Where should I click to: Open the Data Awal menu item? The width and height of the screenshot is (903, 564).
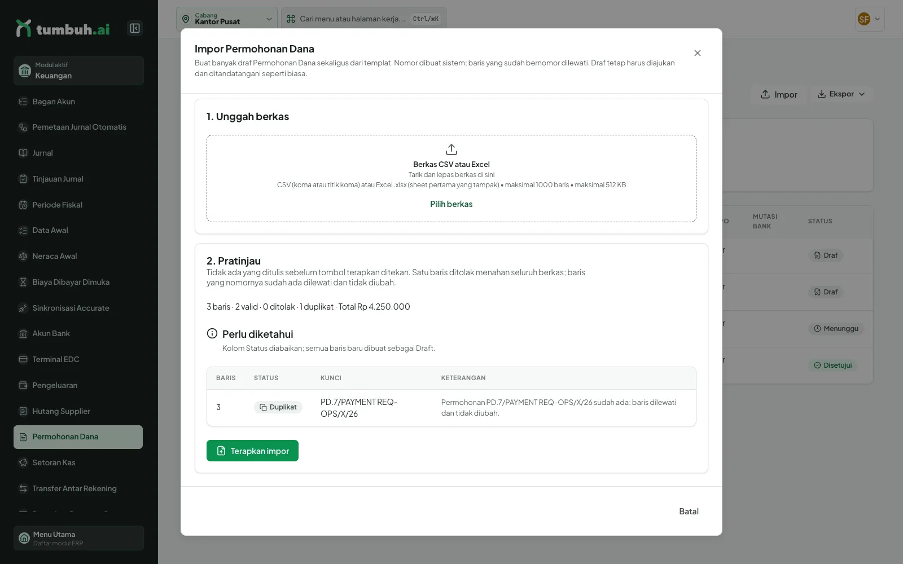[78, 230]
